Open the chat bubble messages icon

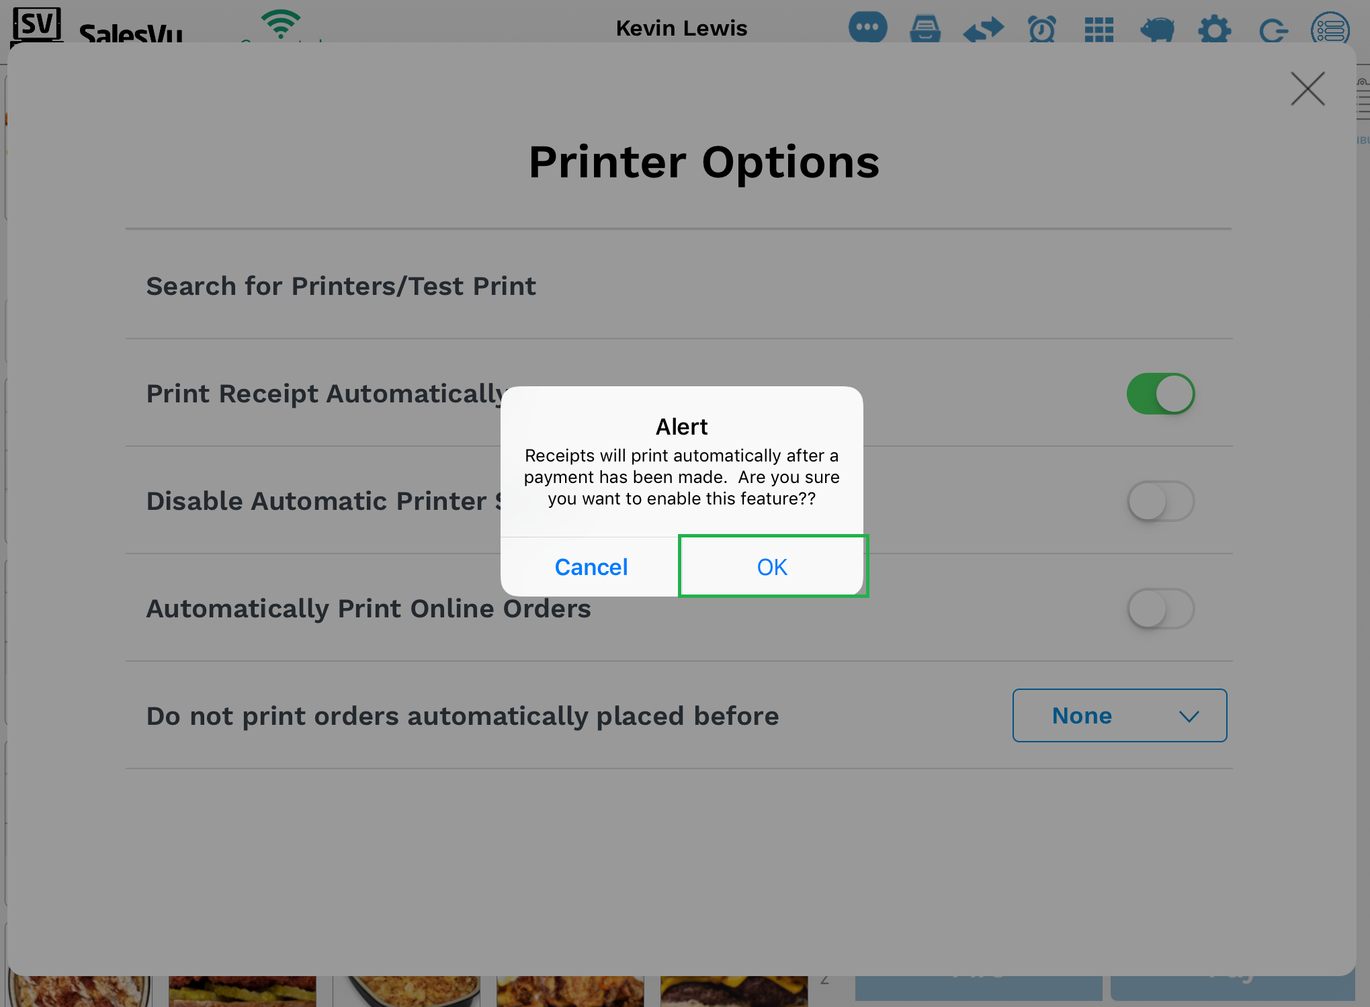click(x=867, y=28)
